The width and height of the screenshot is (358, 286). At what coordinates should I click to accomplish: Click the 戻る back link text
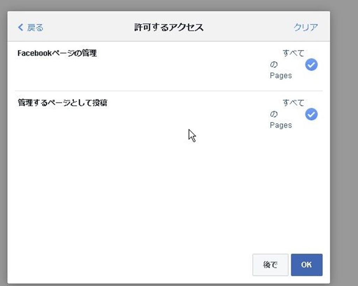coord(35,27)
